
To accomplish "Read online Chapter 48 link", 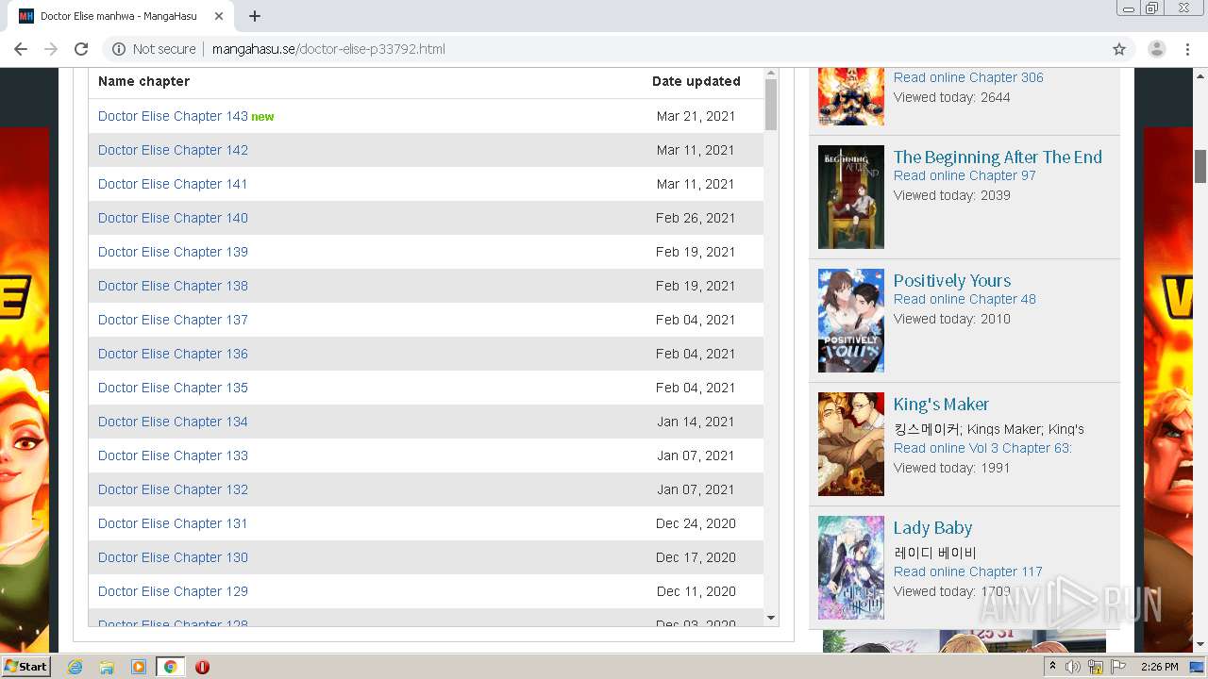I will point(965,299).
